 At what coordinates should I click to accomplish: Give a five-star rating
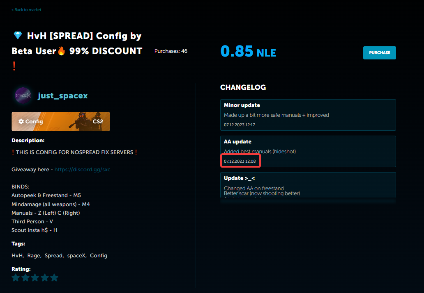(54, 278)
